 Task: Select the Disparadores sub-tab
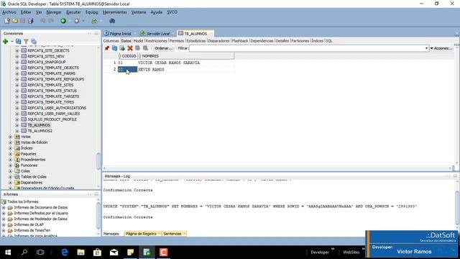(218, 41)
